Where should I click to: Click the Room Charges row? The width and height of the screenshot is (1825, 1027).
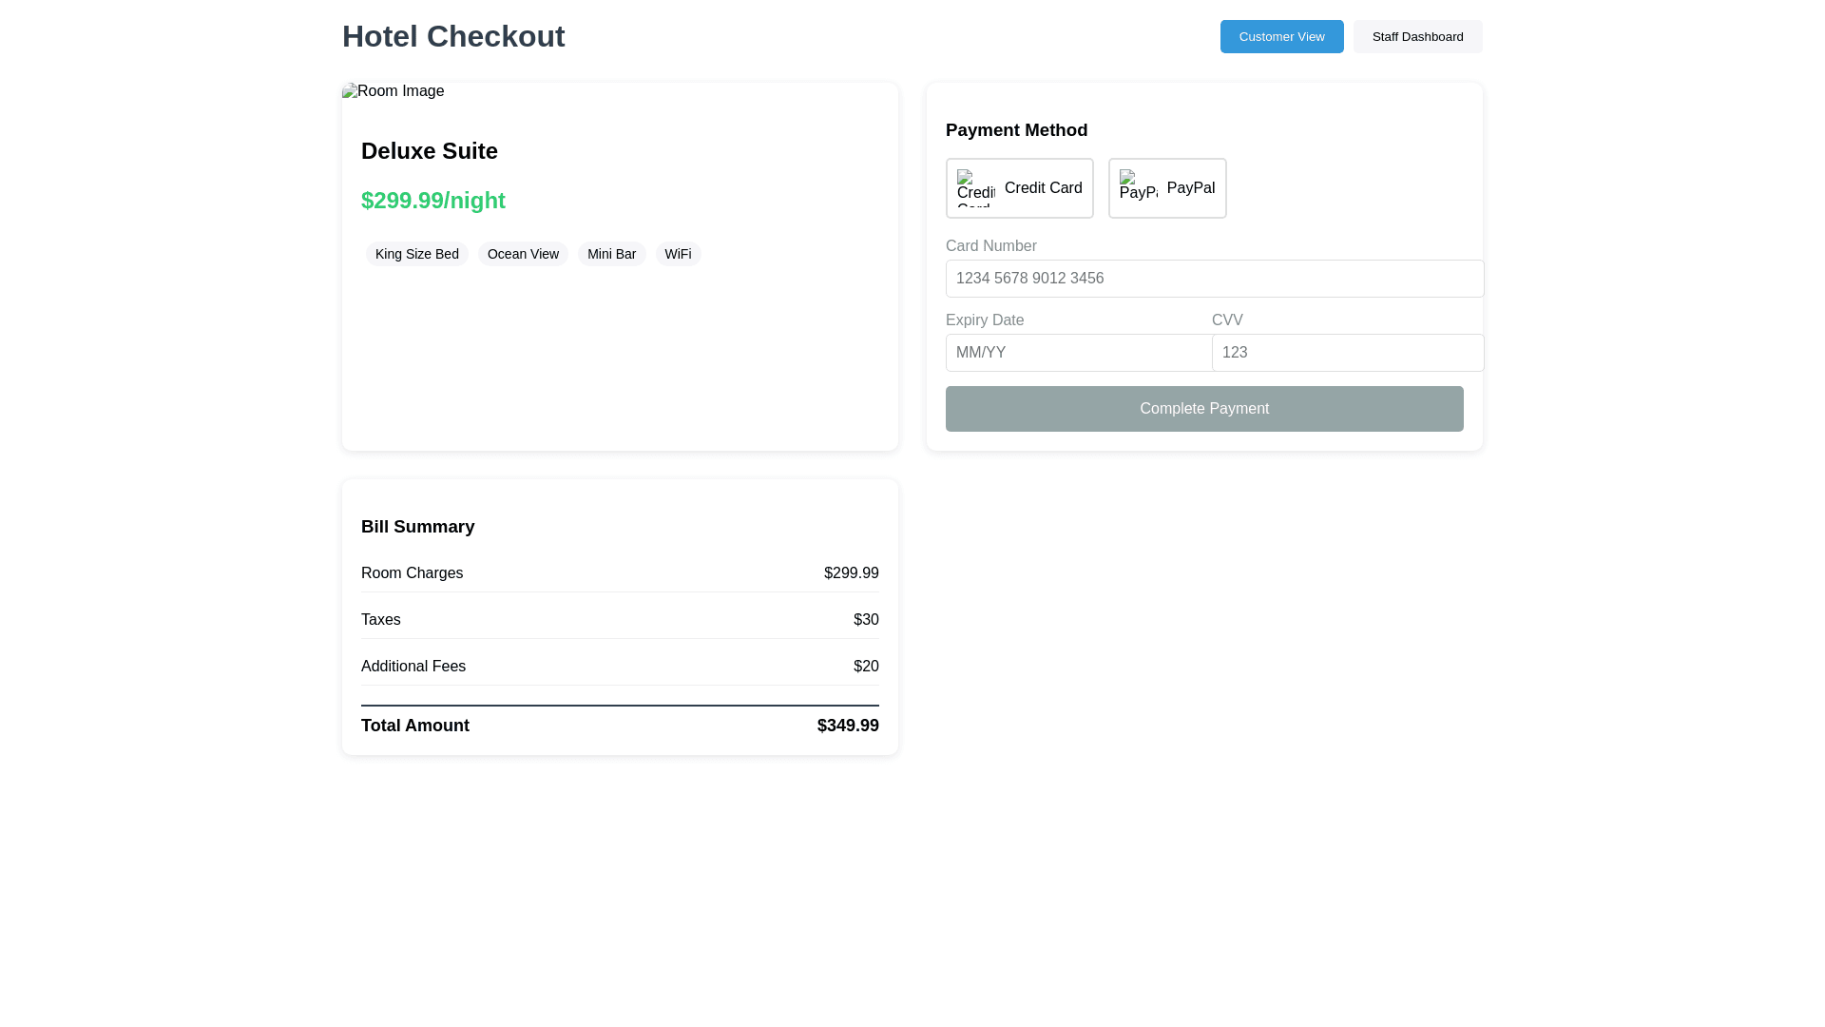[620, 573]
